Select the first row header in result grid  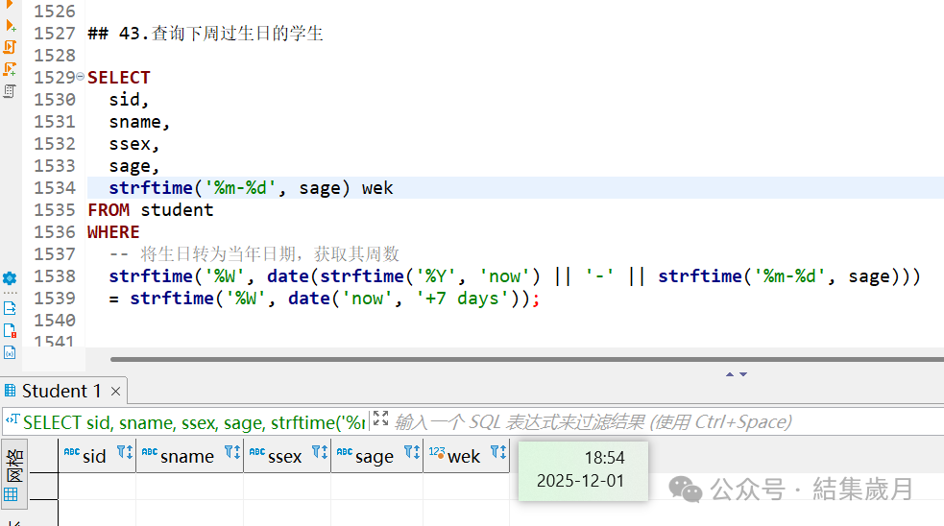tap(43, 487)
